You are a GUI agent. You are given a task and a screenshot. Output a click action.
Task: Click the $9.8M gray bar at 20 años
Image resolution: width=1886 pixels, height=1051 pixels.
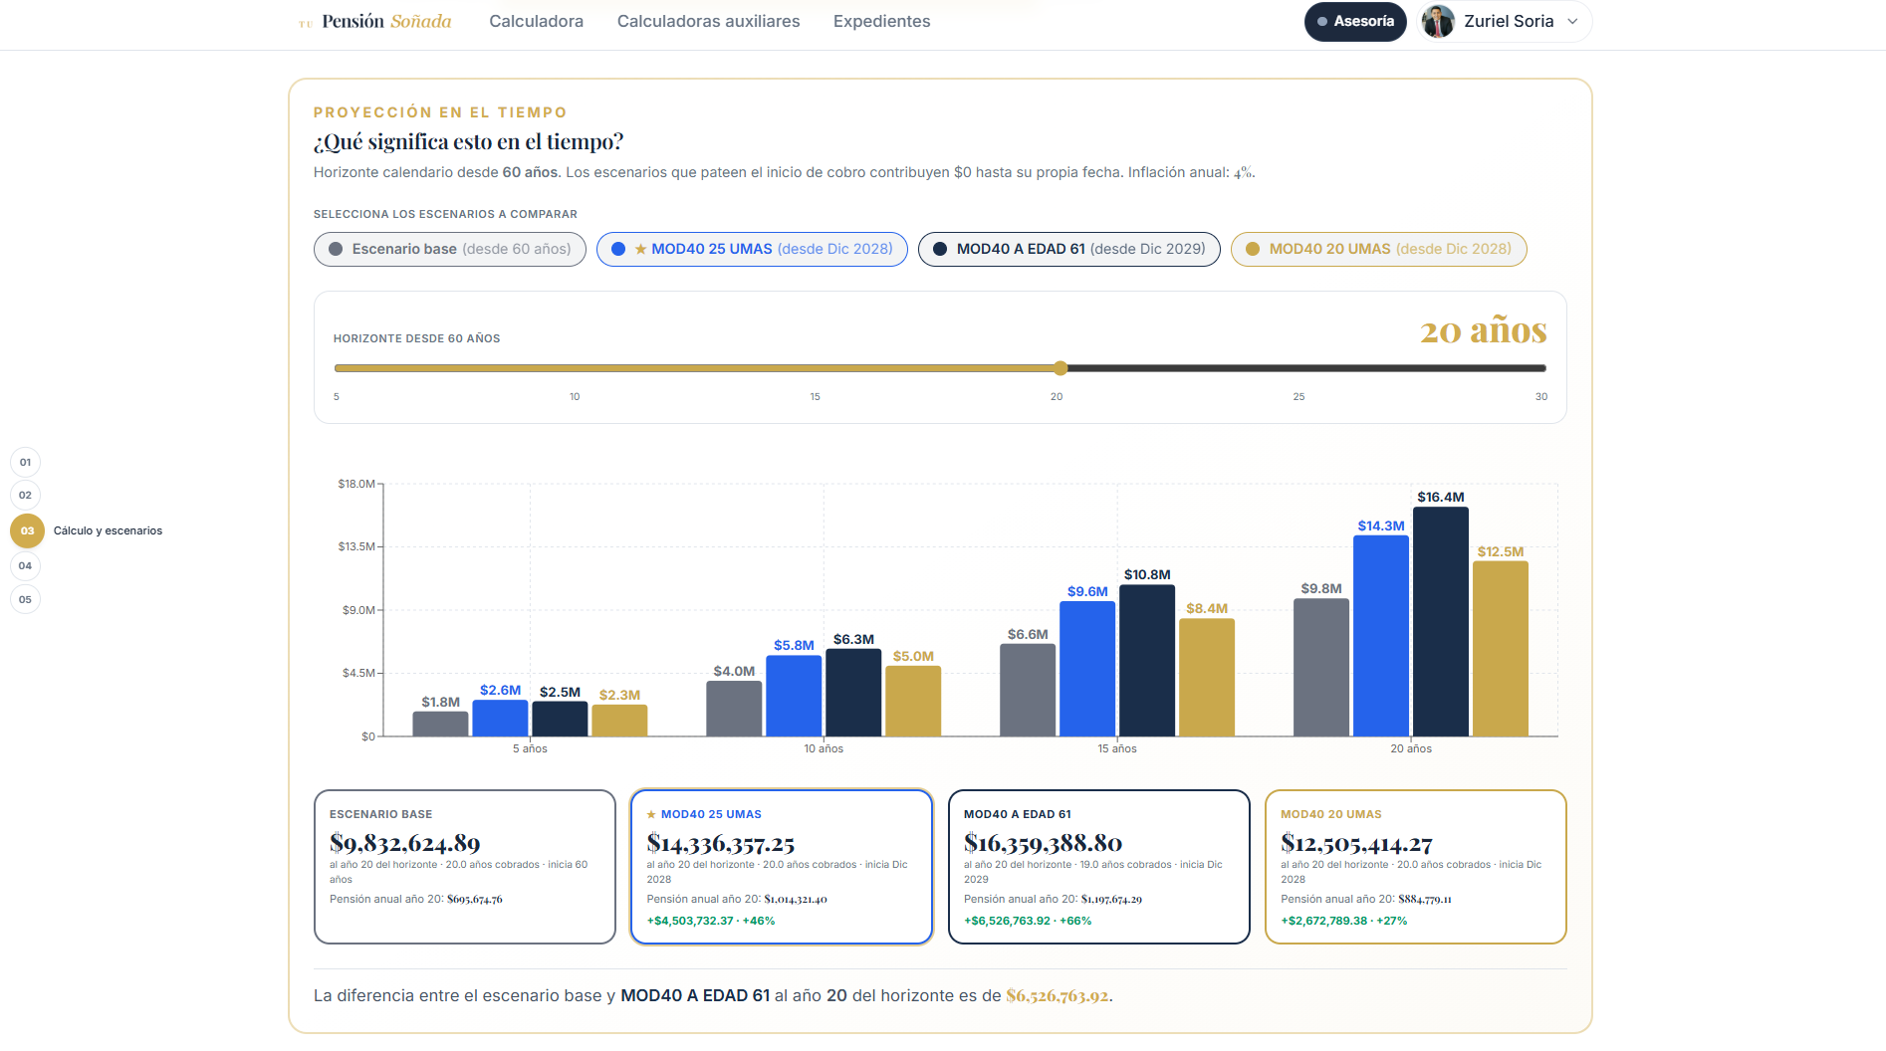point(1321,668)
